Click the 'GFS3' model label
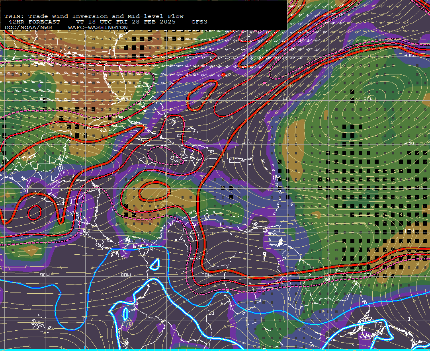 coord(199,22)
